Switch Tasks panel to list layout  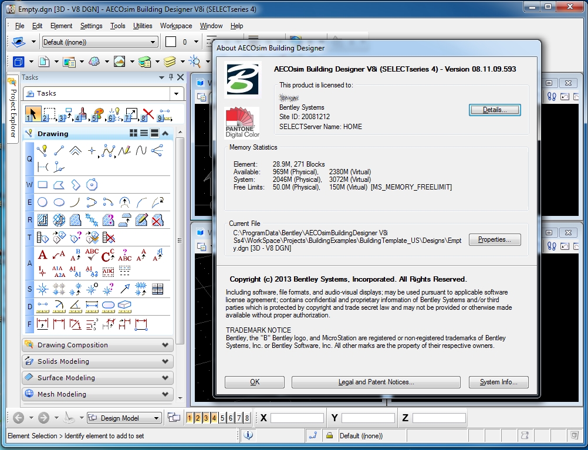[x=144, y=133]
